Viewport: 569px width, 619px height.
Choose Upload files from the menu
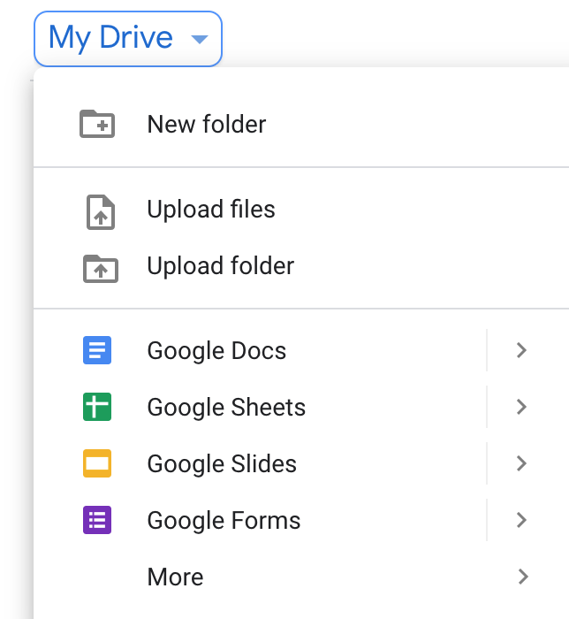pos(211,210)
